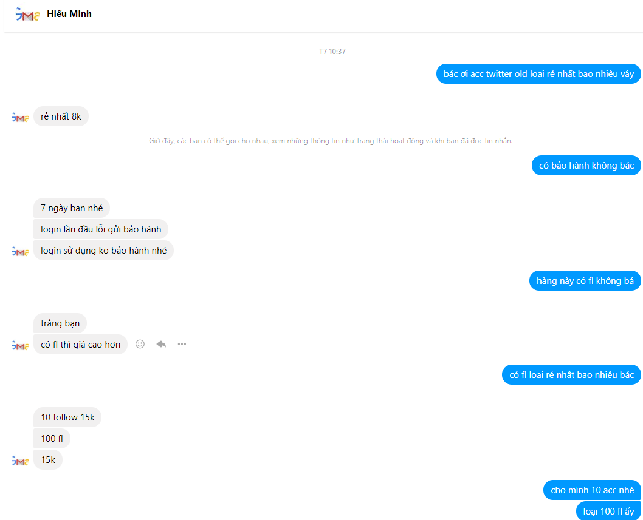
Task: Select the '7 ngày bạn nhé' message
Action: pos(71,208)
